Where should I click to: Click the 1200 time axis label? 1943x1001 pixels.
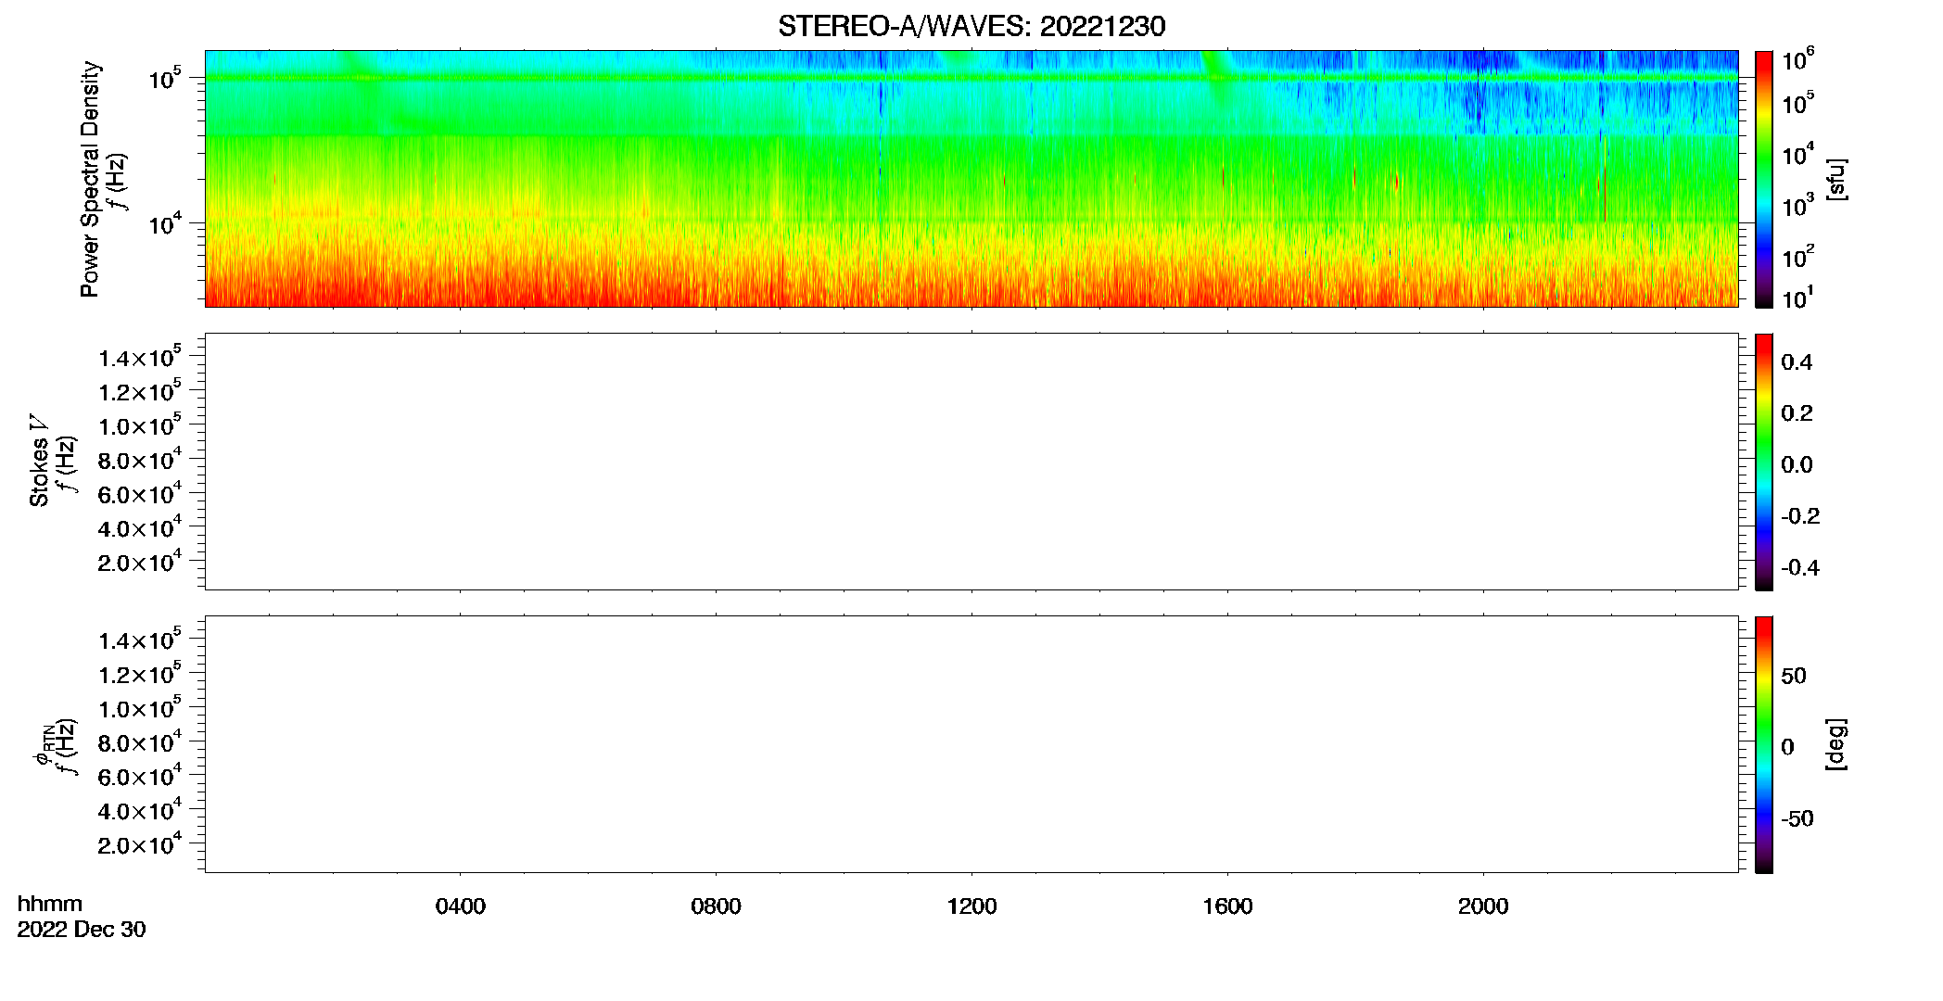(x=971, y=906)
